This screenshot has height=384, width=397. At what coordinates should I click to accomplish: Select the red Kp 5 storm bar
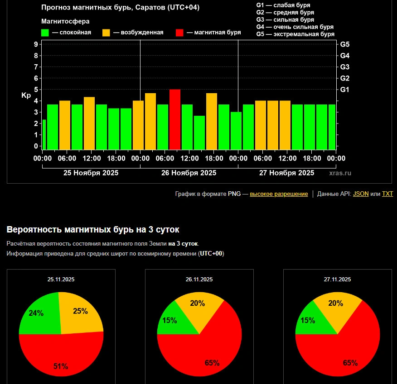pos(175,119)
